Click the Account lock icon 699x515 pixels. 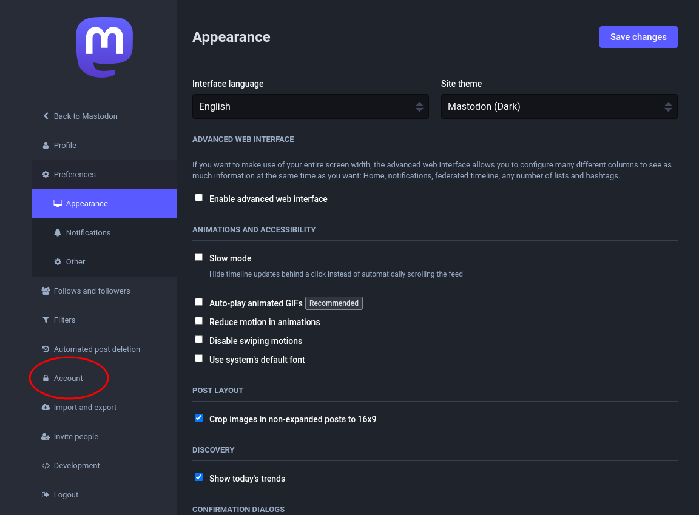coord(46,378)
